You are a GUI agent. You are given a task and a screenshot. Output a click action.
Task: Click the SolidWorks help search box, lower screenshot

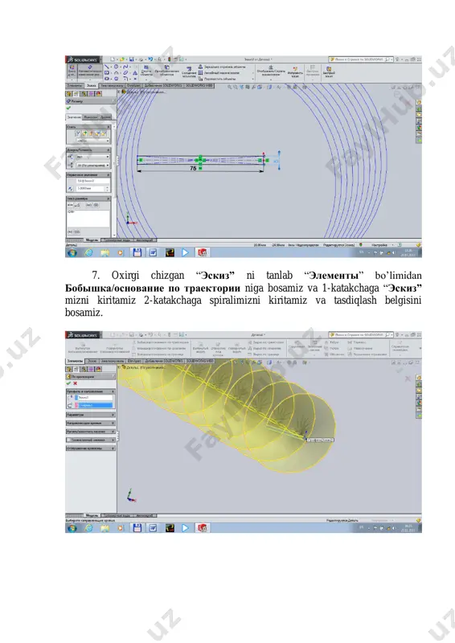pyautogui.click(x=361, y=334)
